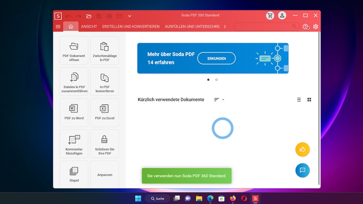
Task: Start PDF zu Word conversion
Action: (74, 113)
